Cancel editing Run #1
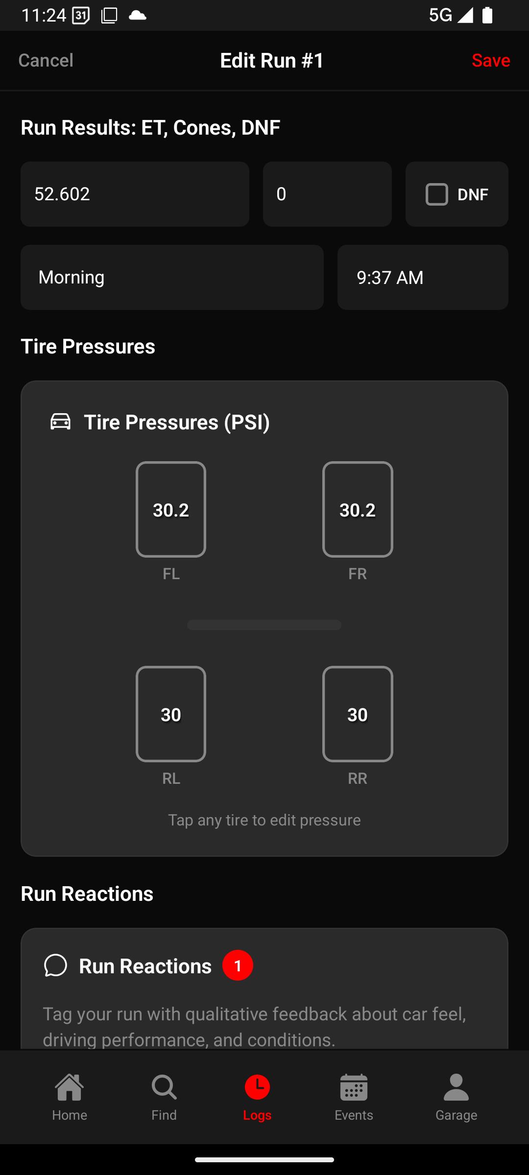This screenshot has width=529, height=1175. (46, 60)
